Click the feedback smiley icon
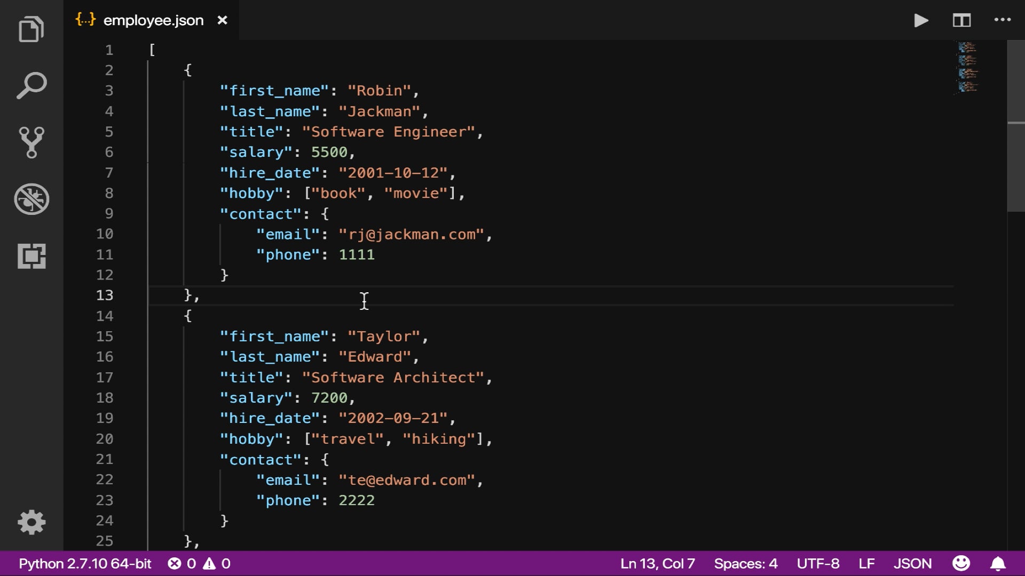The width and height of the screenshot is (1025, 576). (961, 564)
